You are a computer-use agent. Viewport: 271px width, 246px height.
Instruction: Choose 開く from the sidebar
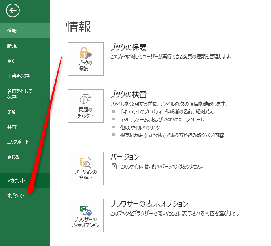coord(25,61)
